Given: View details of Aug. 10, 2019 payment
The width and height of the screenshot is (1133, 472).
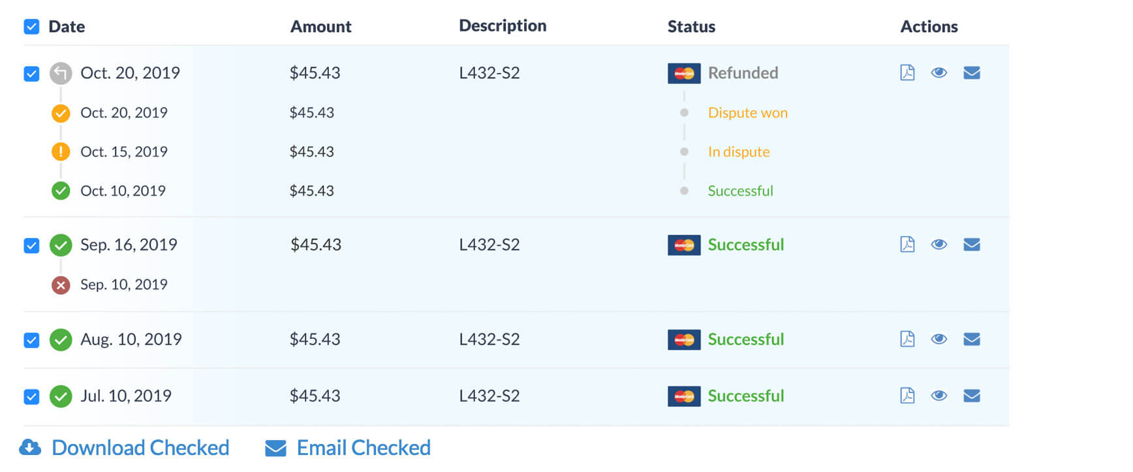Looking at the screenshot, I should 939,339.
